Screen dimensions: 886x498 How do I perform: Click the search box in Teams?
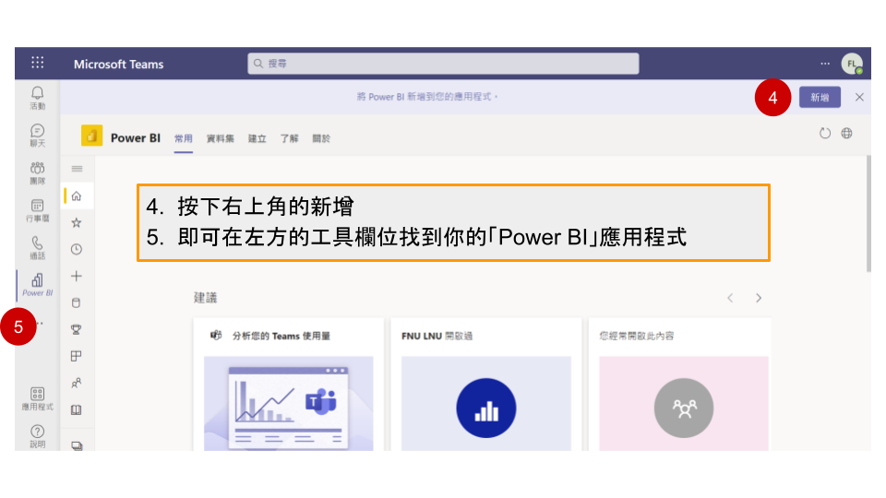[443, 64]
